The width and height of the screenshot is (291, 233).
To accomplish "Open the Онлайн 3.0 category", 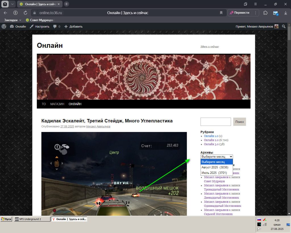I will click(211, 144).
